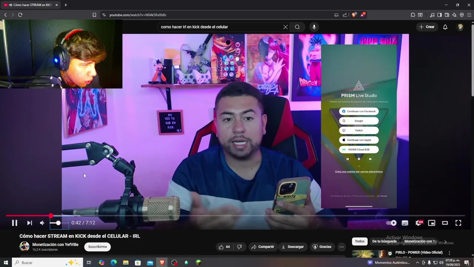This screenshot has height=267, width=474.
Task: Open YouTube notifications bell
Action: (445, 27)
